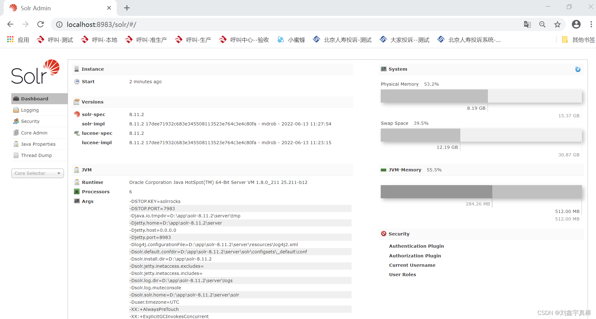Open the 小蜜蜂 bookmark
This screenshot has width=596, height=319.
[x=291, y=40]
